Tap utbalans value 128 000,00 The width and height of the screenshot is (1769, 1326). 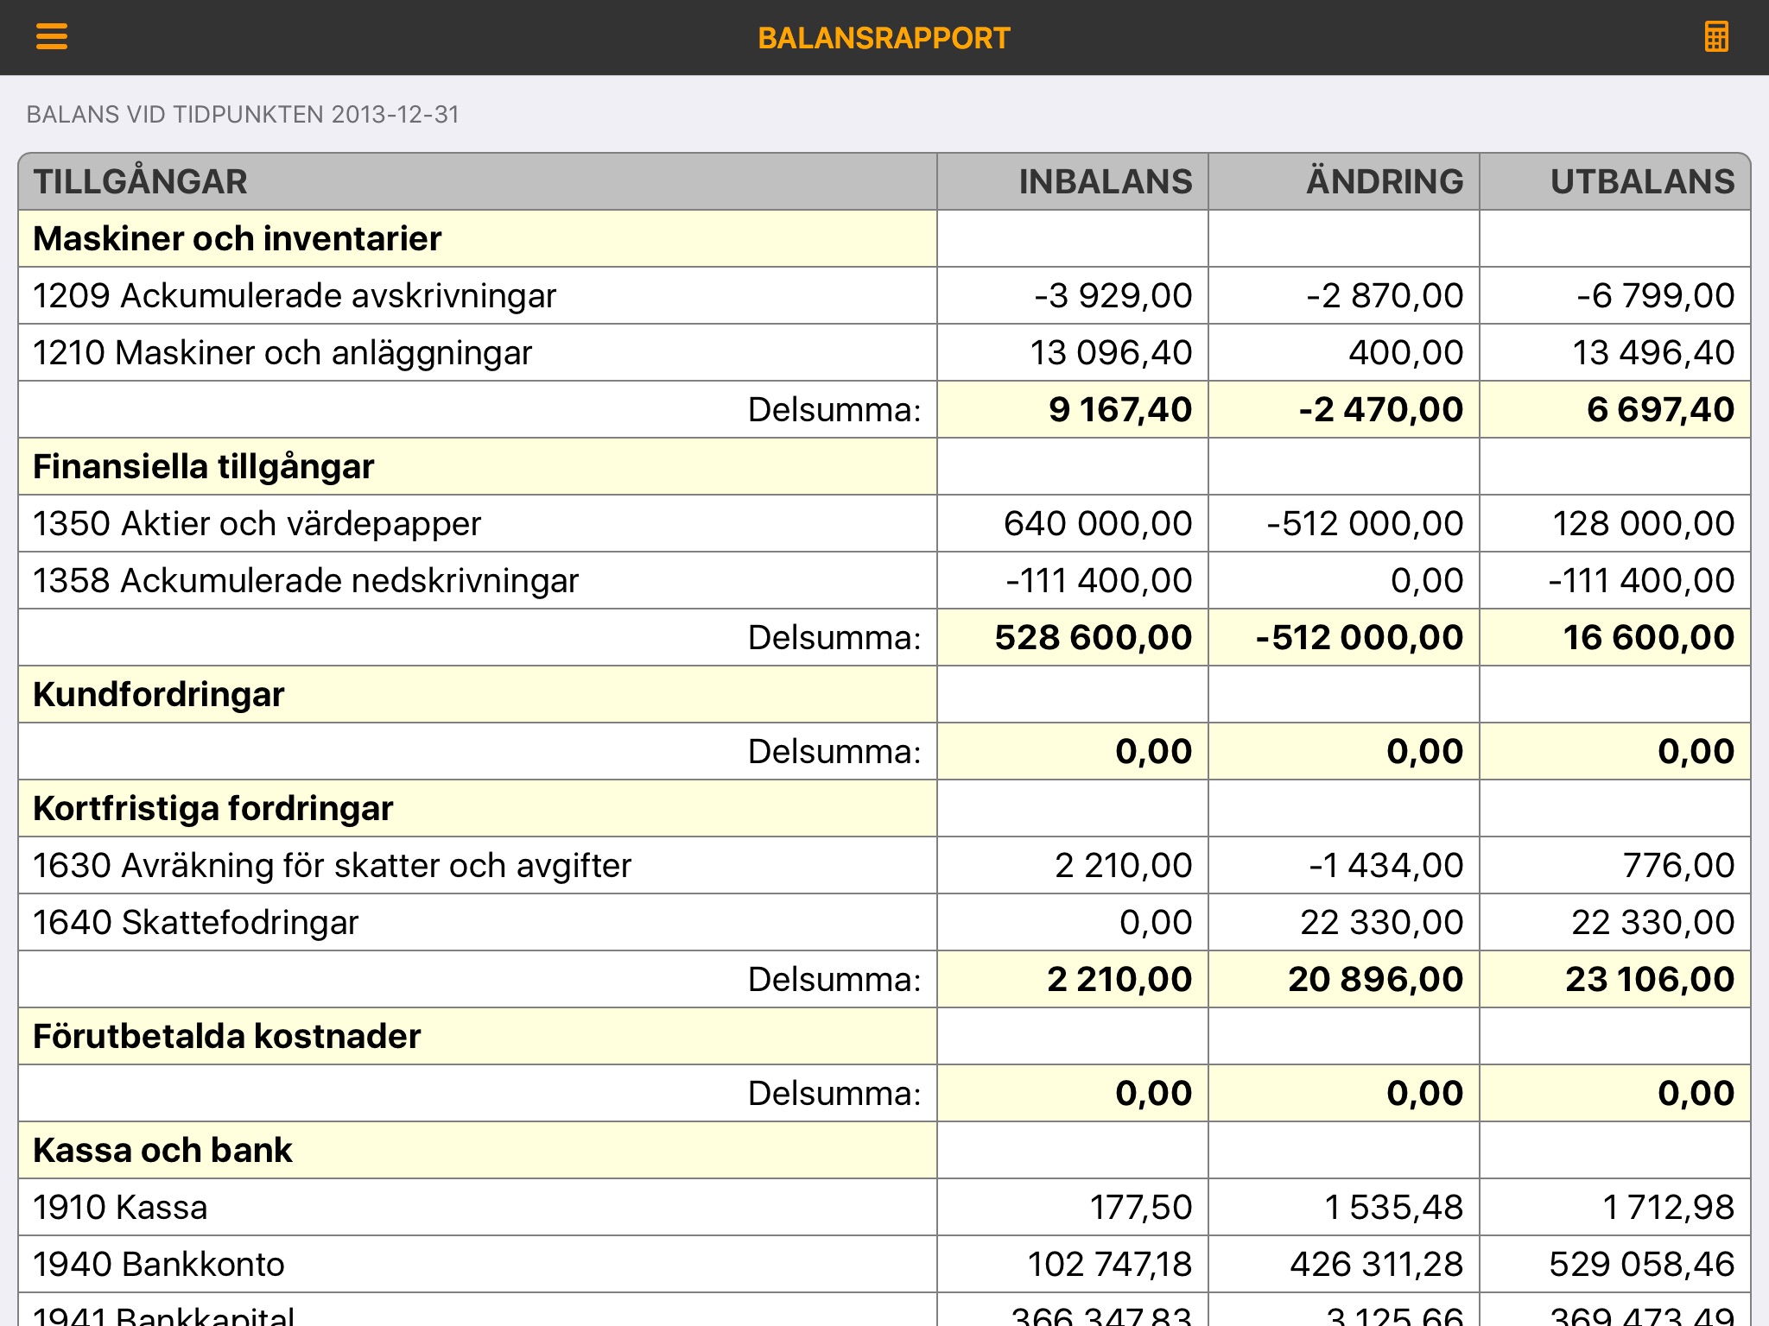tap(1643, 523)
